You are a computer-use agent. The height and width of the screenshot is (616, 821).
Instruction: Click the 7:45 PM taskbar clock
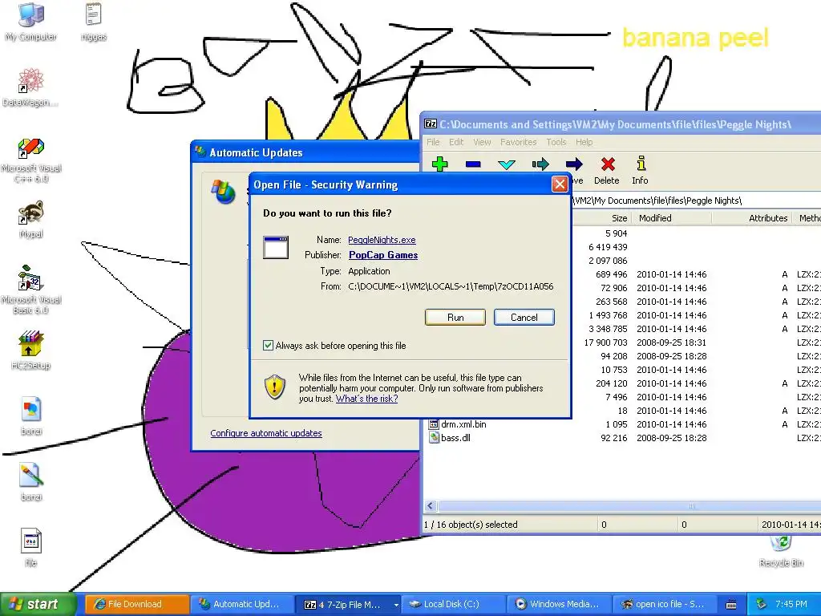791,605
